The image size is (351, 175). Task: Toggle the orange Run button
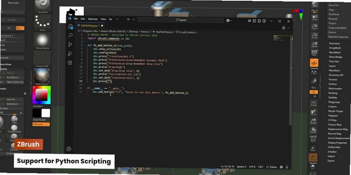click(20, 28)
